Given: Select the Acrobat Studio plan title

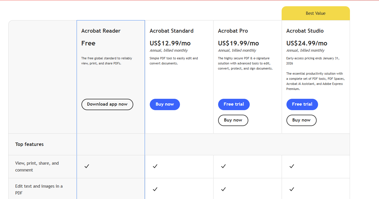Looking at the screenshot, I should (x=305, y=31).
